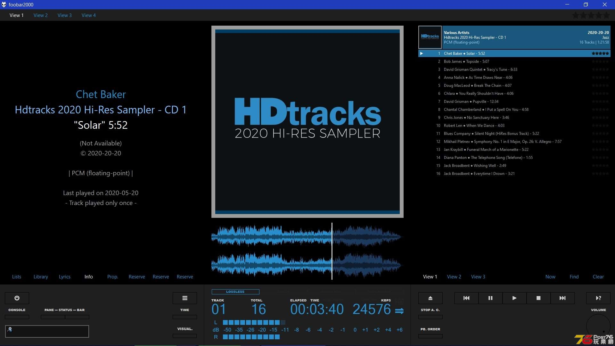The height and width of the screenshot is (346, 615).
Task: Click the play button
Action: click(x=514, y=298)
